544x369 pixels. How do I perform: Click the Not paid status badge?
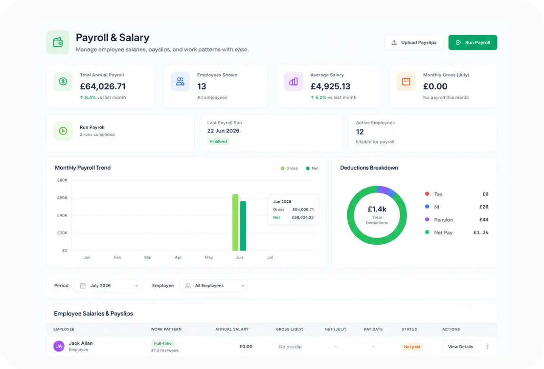(412, 347)
